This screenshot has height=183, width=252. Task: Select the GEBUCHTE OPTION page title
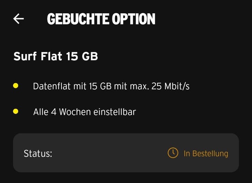101,19
